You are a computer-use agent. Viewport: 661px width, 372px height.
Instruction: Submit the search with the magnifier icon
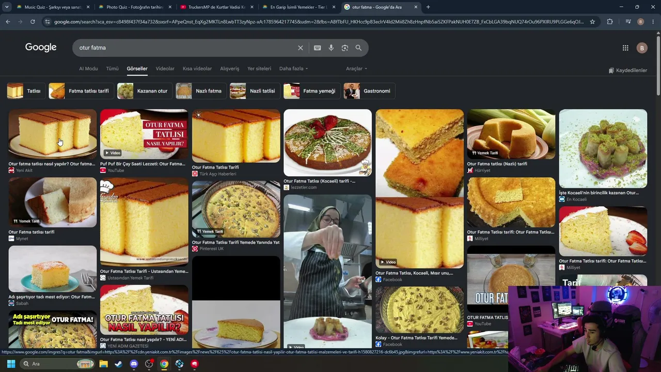(x=358, y=48)
